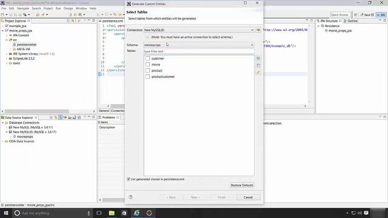Open the Help menu in Eclipse
Screen dimensions: 388x218
click(93, 8)
